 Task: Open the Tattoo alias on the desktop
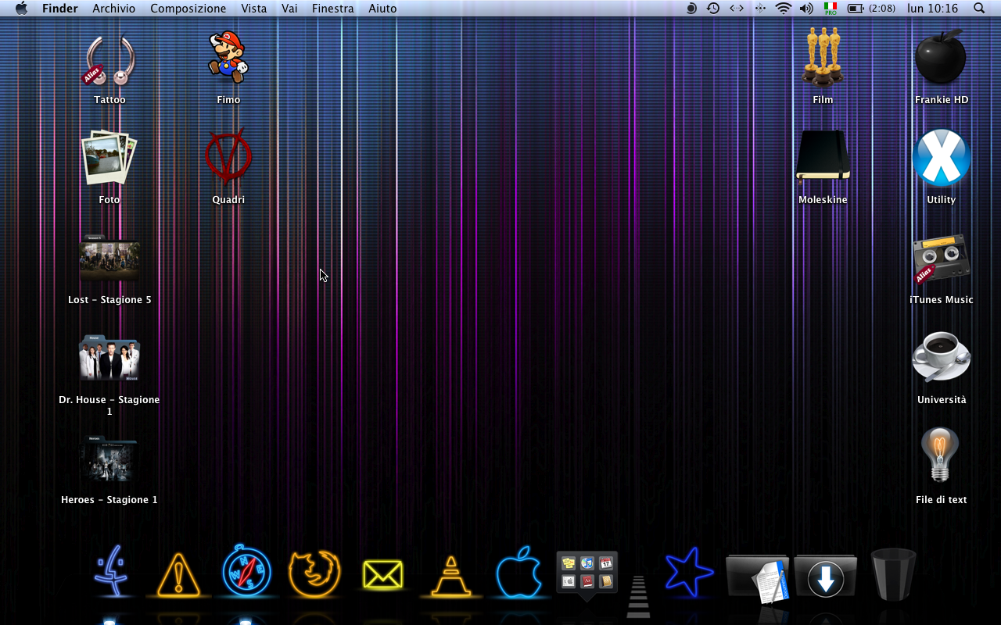pos(109,59)
